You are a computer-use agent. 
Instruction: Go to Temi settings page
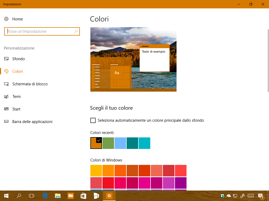[x=17, y=96]
